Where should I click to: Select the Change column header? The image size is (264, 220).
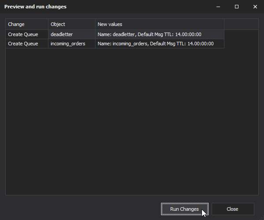tap(27, 24)
